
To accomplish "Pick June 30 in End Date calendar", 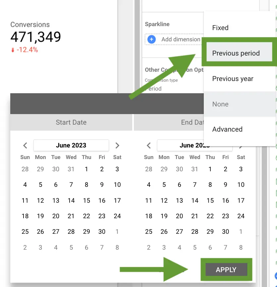I will [x=225, y=231].
